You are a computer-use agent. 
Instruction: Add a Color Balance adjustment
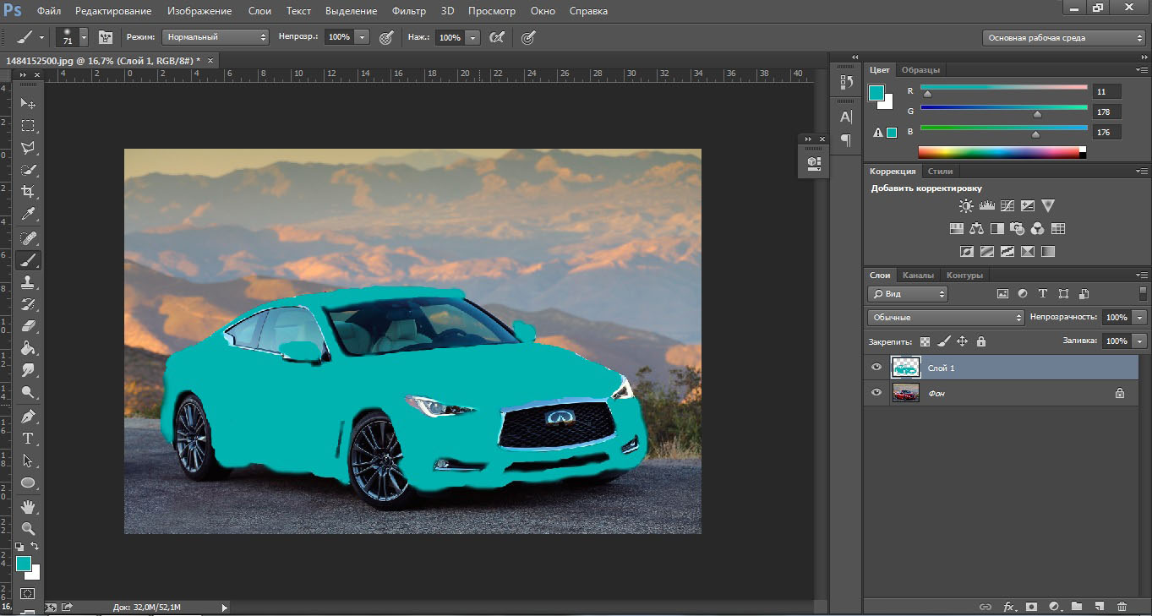point(977,228)
